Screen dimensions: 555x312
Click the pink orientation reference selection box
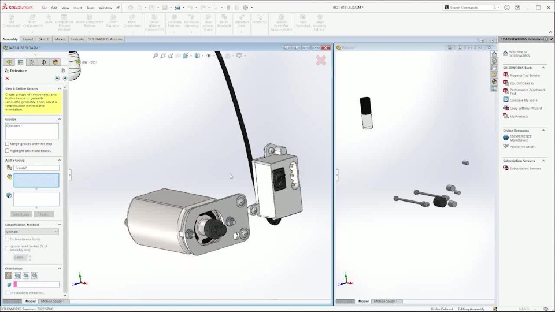[36, 284]
